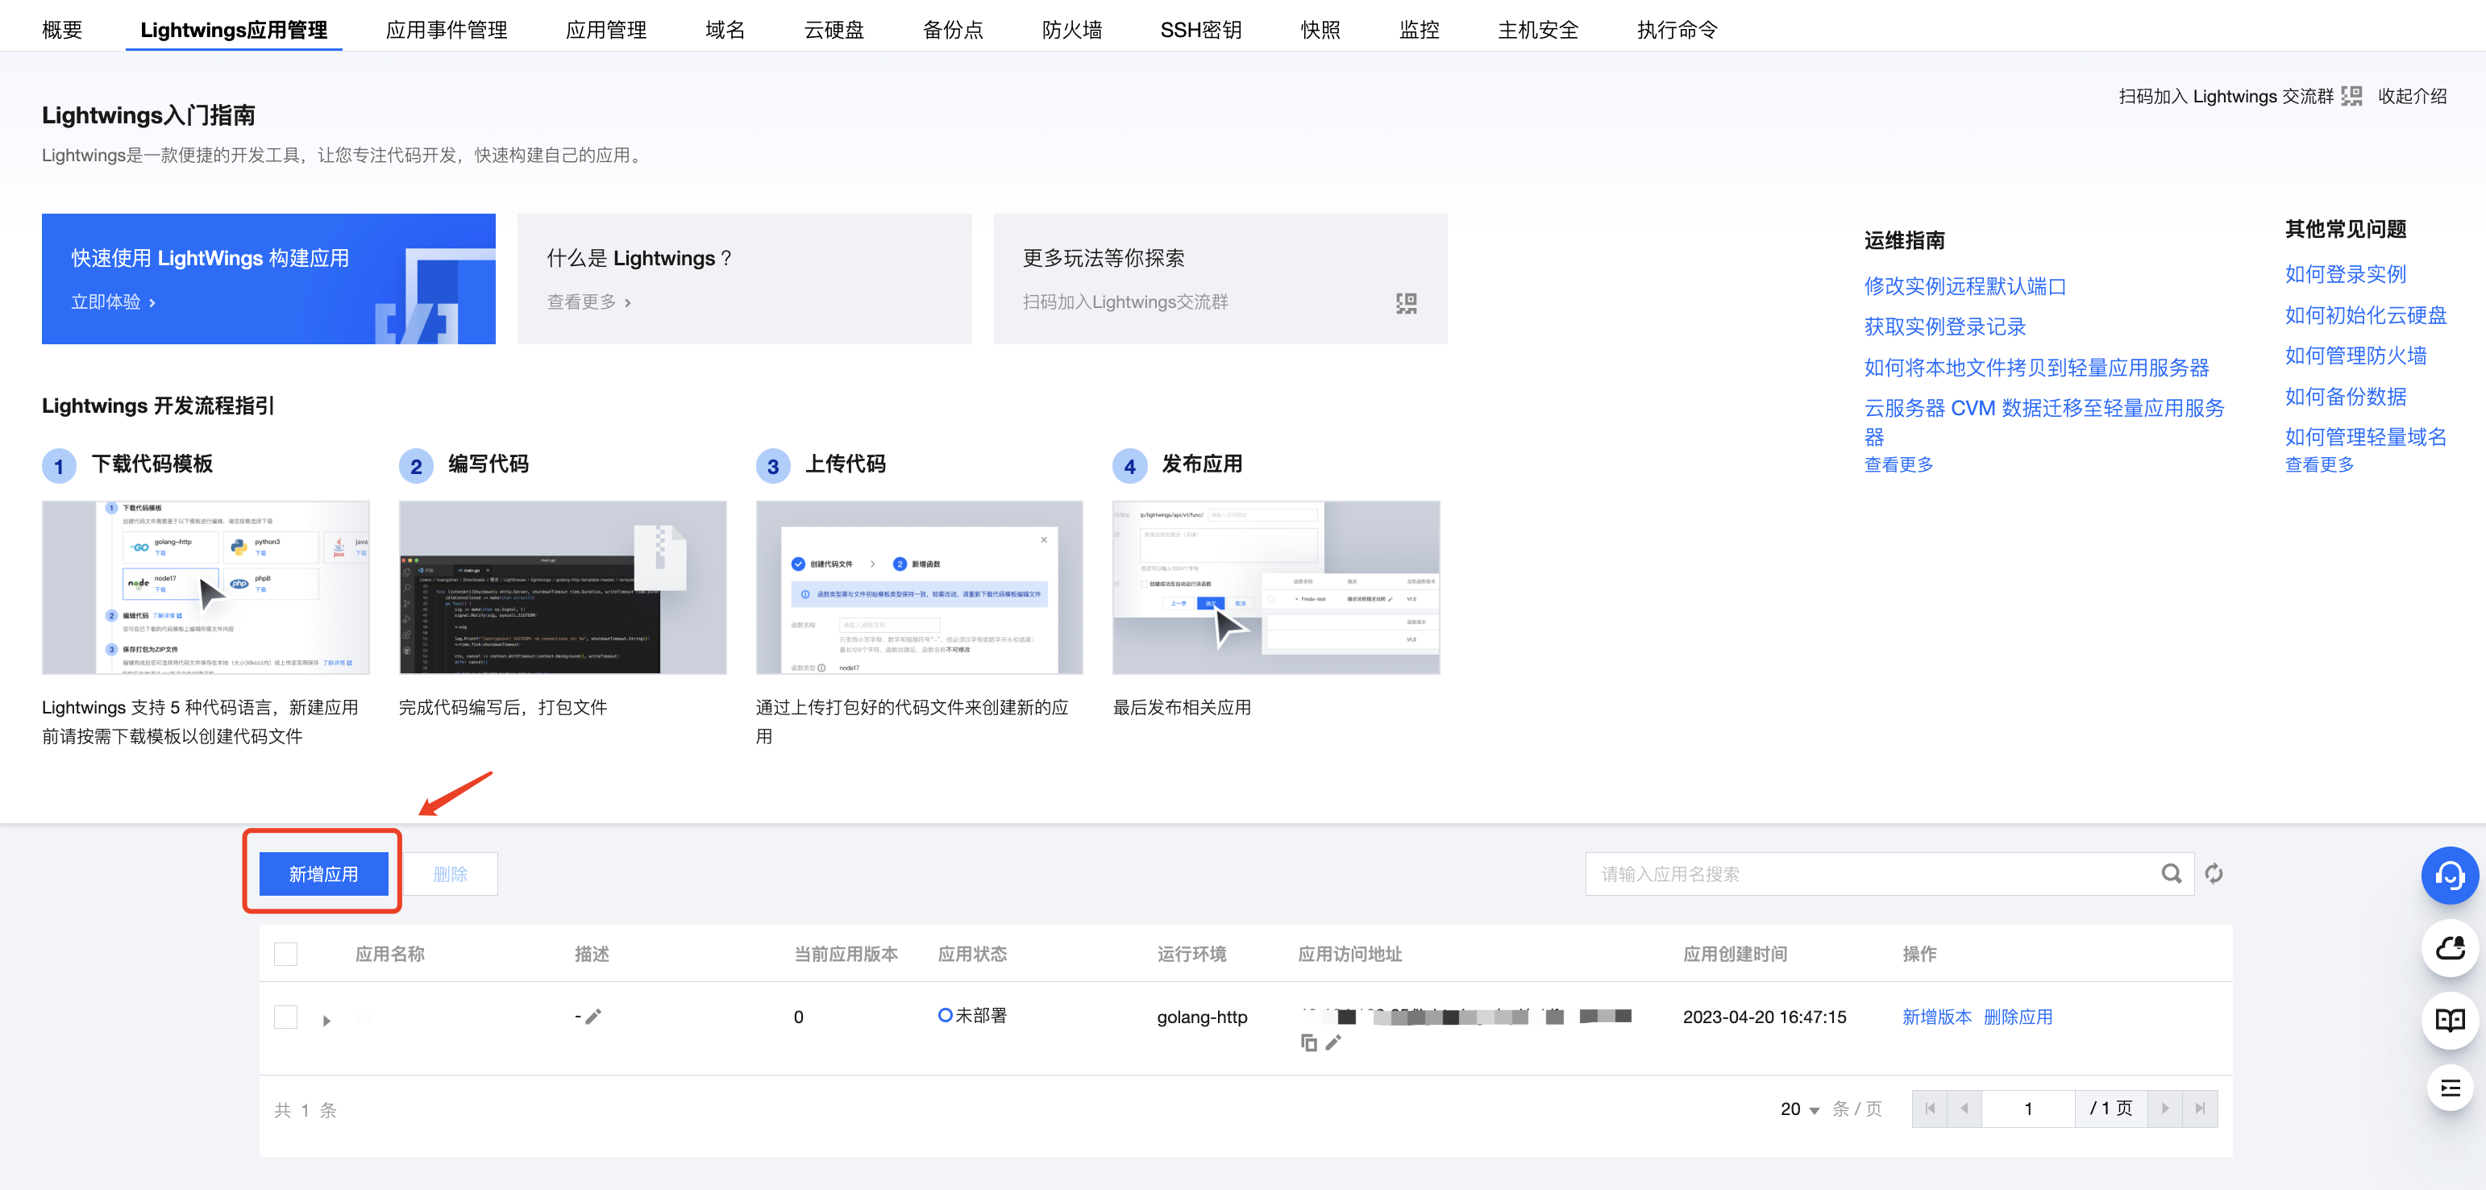Viewport: 2486px width, 1190px height.
Task: Switch to the 应用管理 tab
Action: (606, 30)
